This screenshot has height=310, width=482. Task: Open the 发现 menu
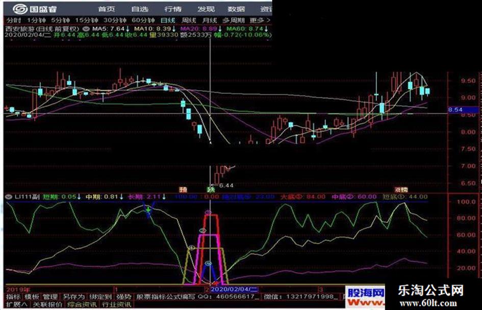coord(206,9)
